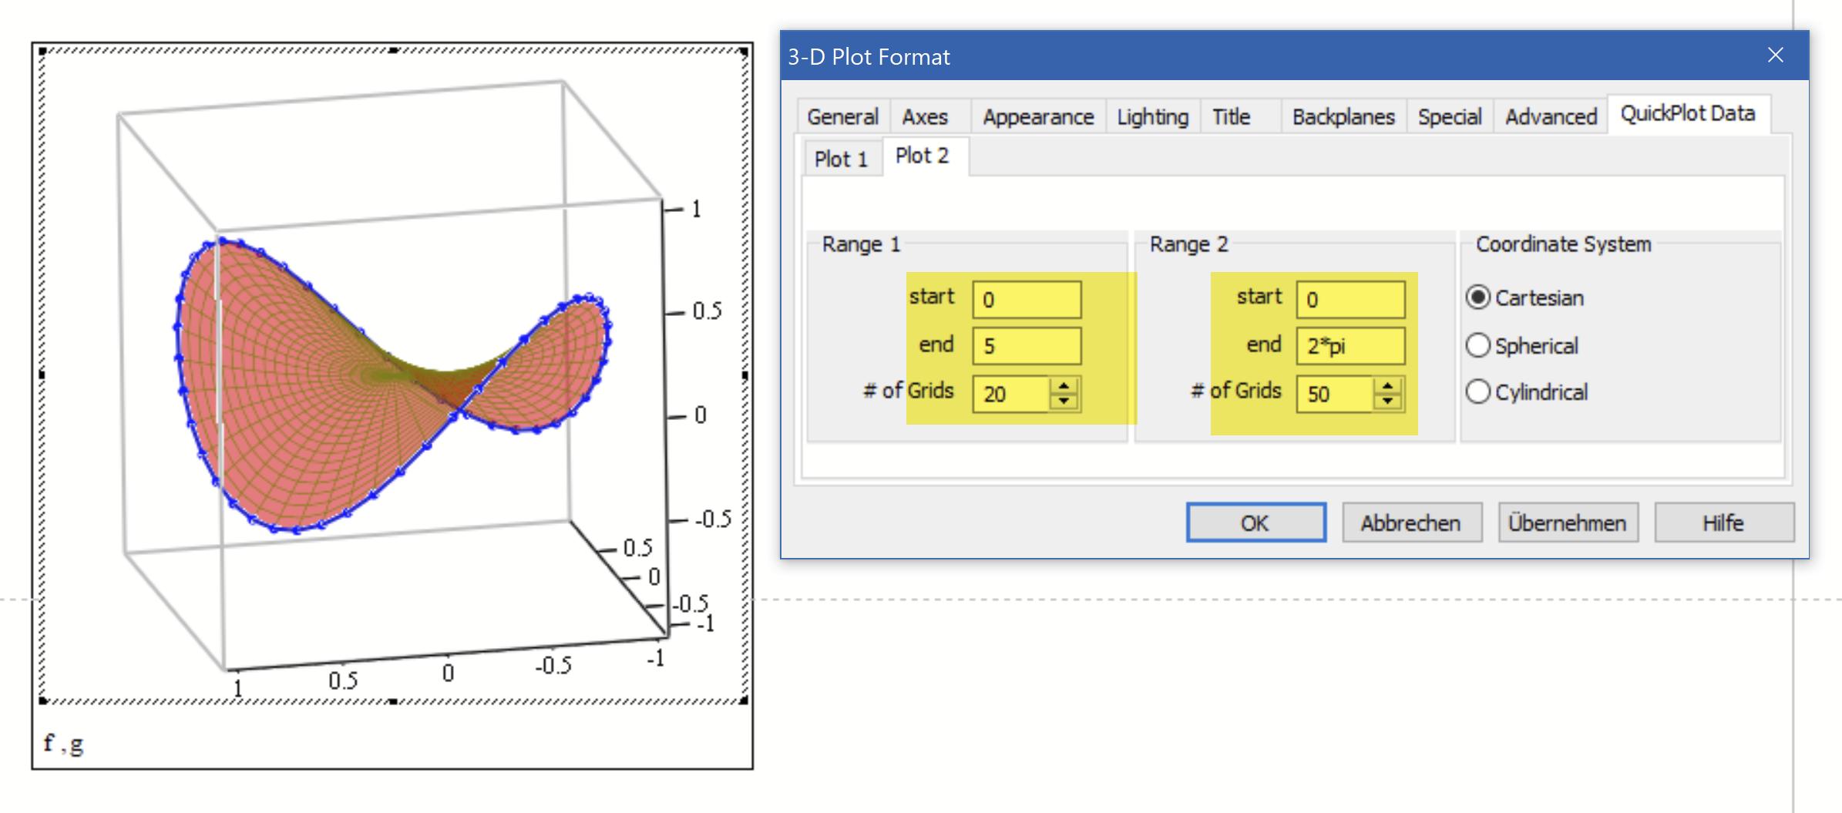1842x813 pixels.
Task: Select the Spherical coordinate system
Action: coord(1478,345)
